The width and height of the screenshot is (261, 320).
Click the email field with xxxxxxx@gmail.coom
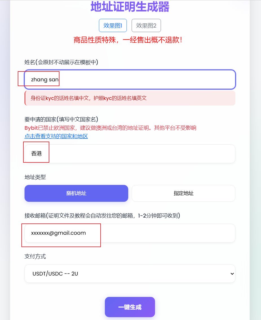tap(130, 233)
